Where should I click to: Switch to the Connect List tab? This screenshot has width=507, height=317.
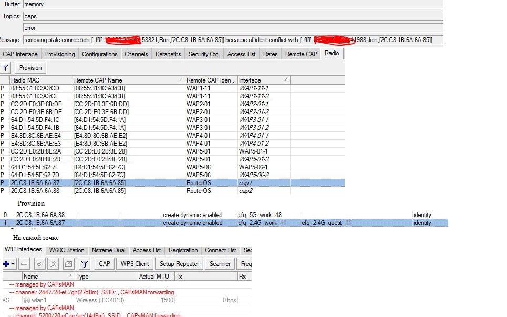tap(221, 250)
